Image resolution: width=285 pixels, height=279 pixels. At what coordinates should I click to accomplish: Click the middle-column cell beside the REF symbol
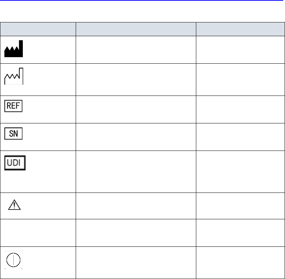click(x=135, y=109)
